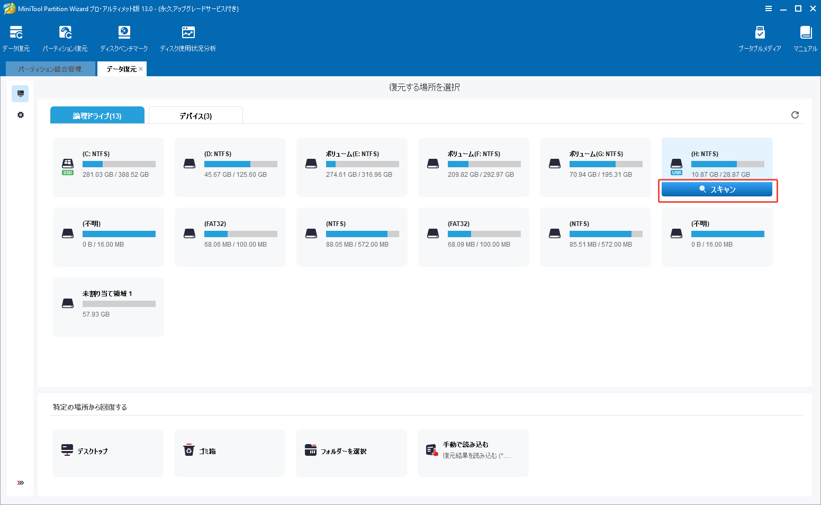The height and width of the screenshot is (505, 821).
Task: Open the マニュアル (Manual) help
Action: pos(805,37)
